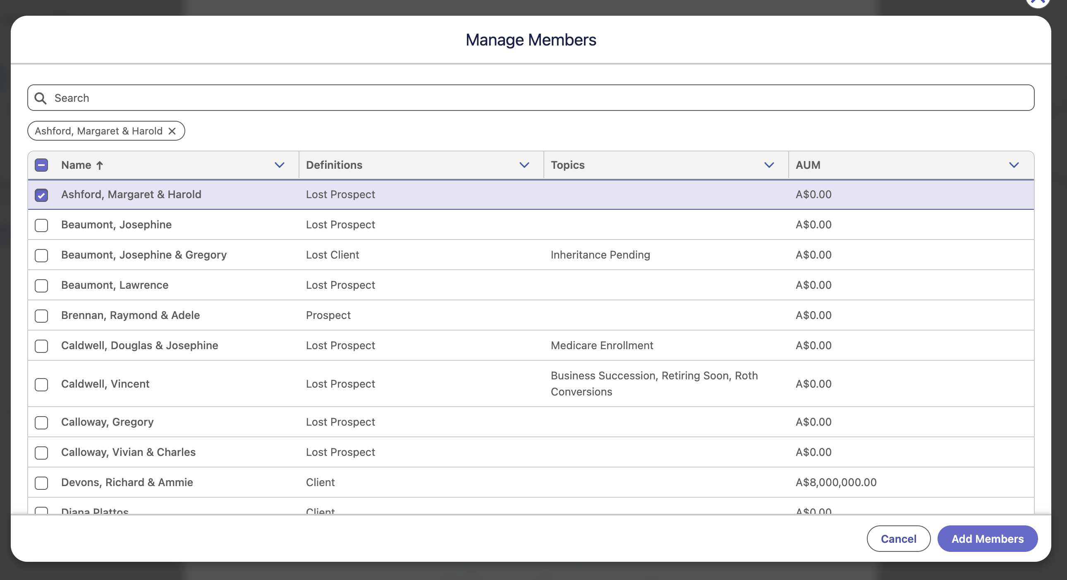
Task: Click the name Caldwell, Douglas & Josephine
Action: (140, 345)
